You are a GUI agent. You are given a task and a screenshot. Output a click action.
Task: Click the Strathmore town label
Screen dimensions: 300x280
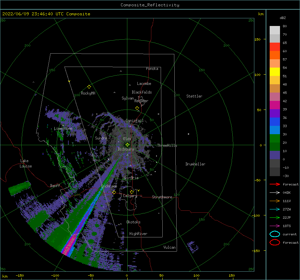tap(162, 197)
